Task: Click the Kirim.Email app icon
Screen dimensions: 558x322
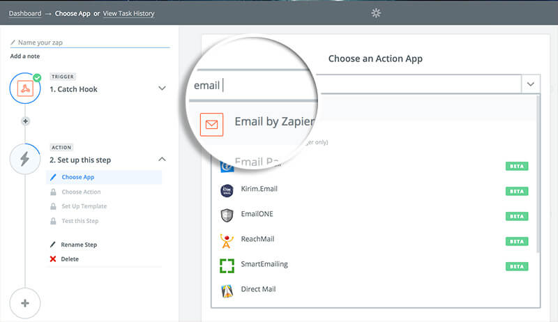Action: [227, 190]
